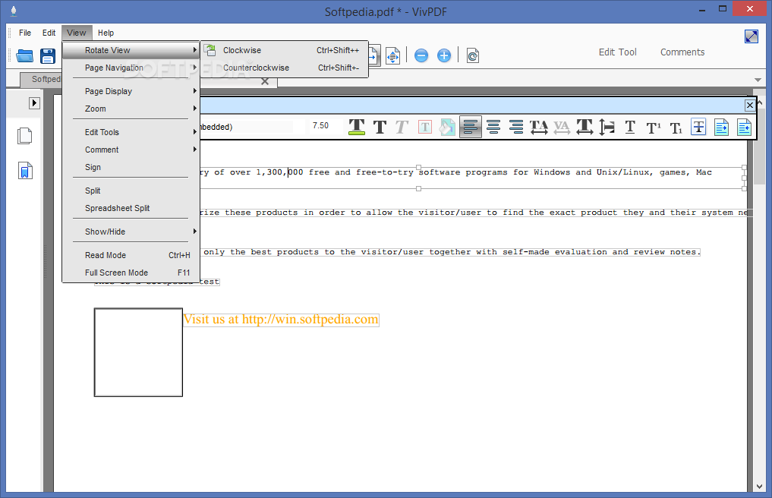The width and height of the screenshot is (772, 498).
Task: Click the horizontal scaling T icon
Action: tap(585, 127)
